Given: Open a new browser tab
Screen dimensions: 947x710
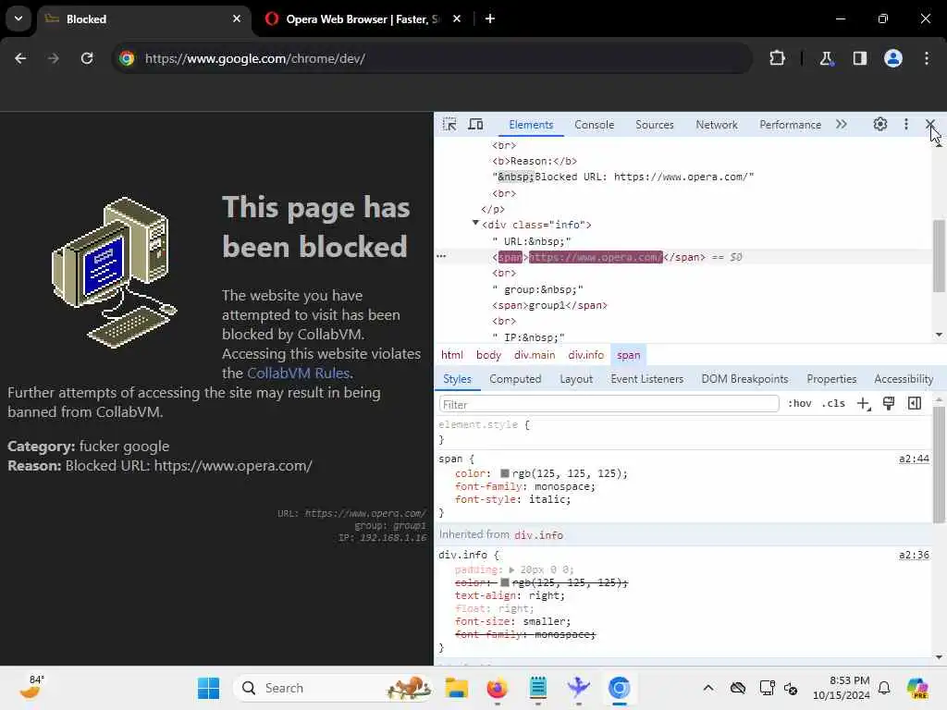Looking at the screenshot, I should tap(490, 18).
